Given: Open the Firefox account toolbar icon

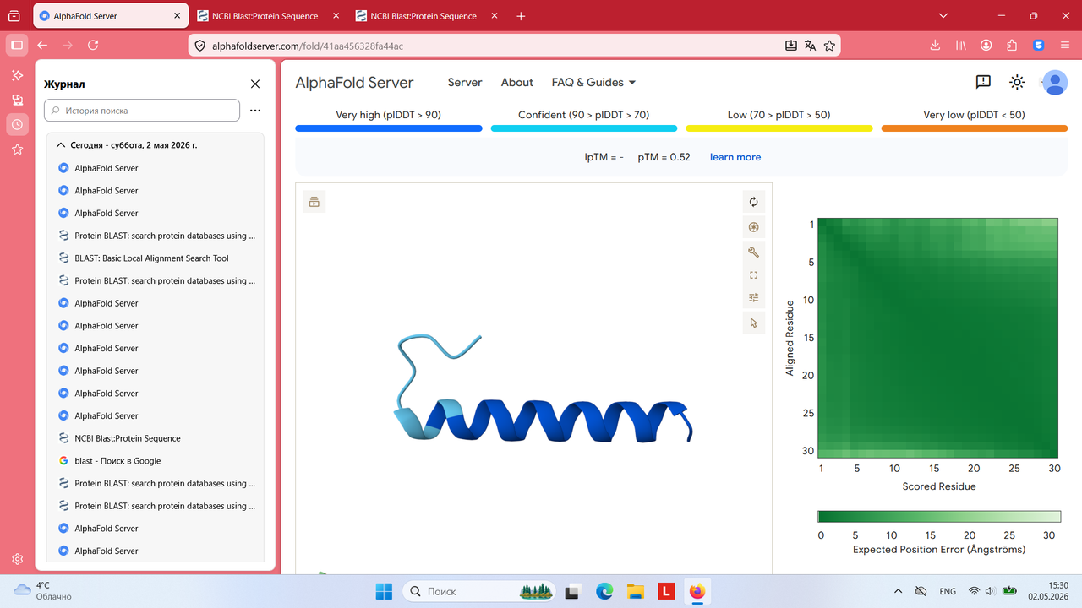Looking at the screenshot, I should (x=986, y=46).
